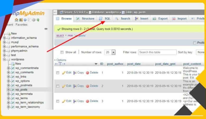Click database icon in breadcrumb
Screen dimensions: 206x119
tap(90, 12)
